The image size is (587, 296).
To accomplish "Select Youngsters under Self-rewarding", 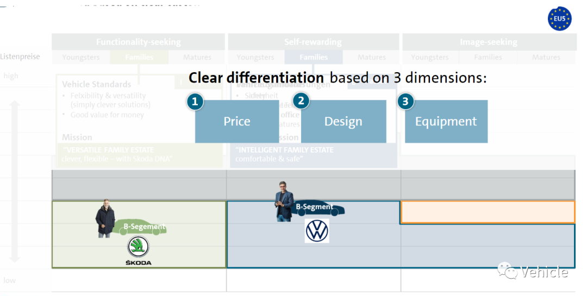I will pyautogui.click(x=255, y=57).
